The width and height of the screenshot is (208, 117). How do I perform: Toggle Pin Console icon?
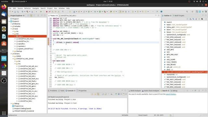point(116,94)
